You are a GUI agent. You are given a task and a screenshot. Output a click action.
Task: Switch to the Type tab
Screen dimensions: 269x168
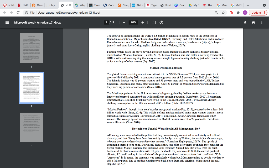(152, 4)
